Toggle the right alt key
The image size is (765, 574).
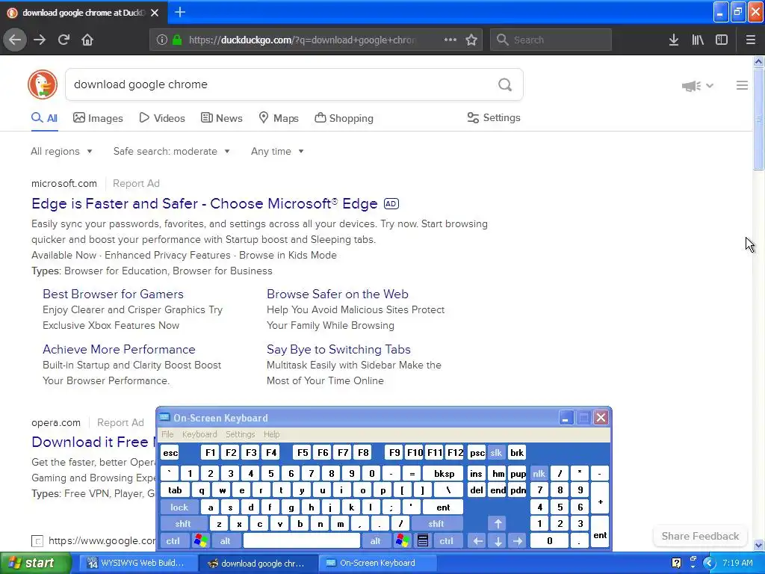pos(376,541)
